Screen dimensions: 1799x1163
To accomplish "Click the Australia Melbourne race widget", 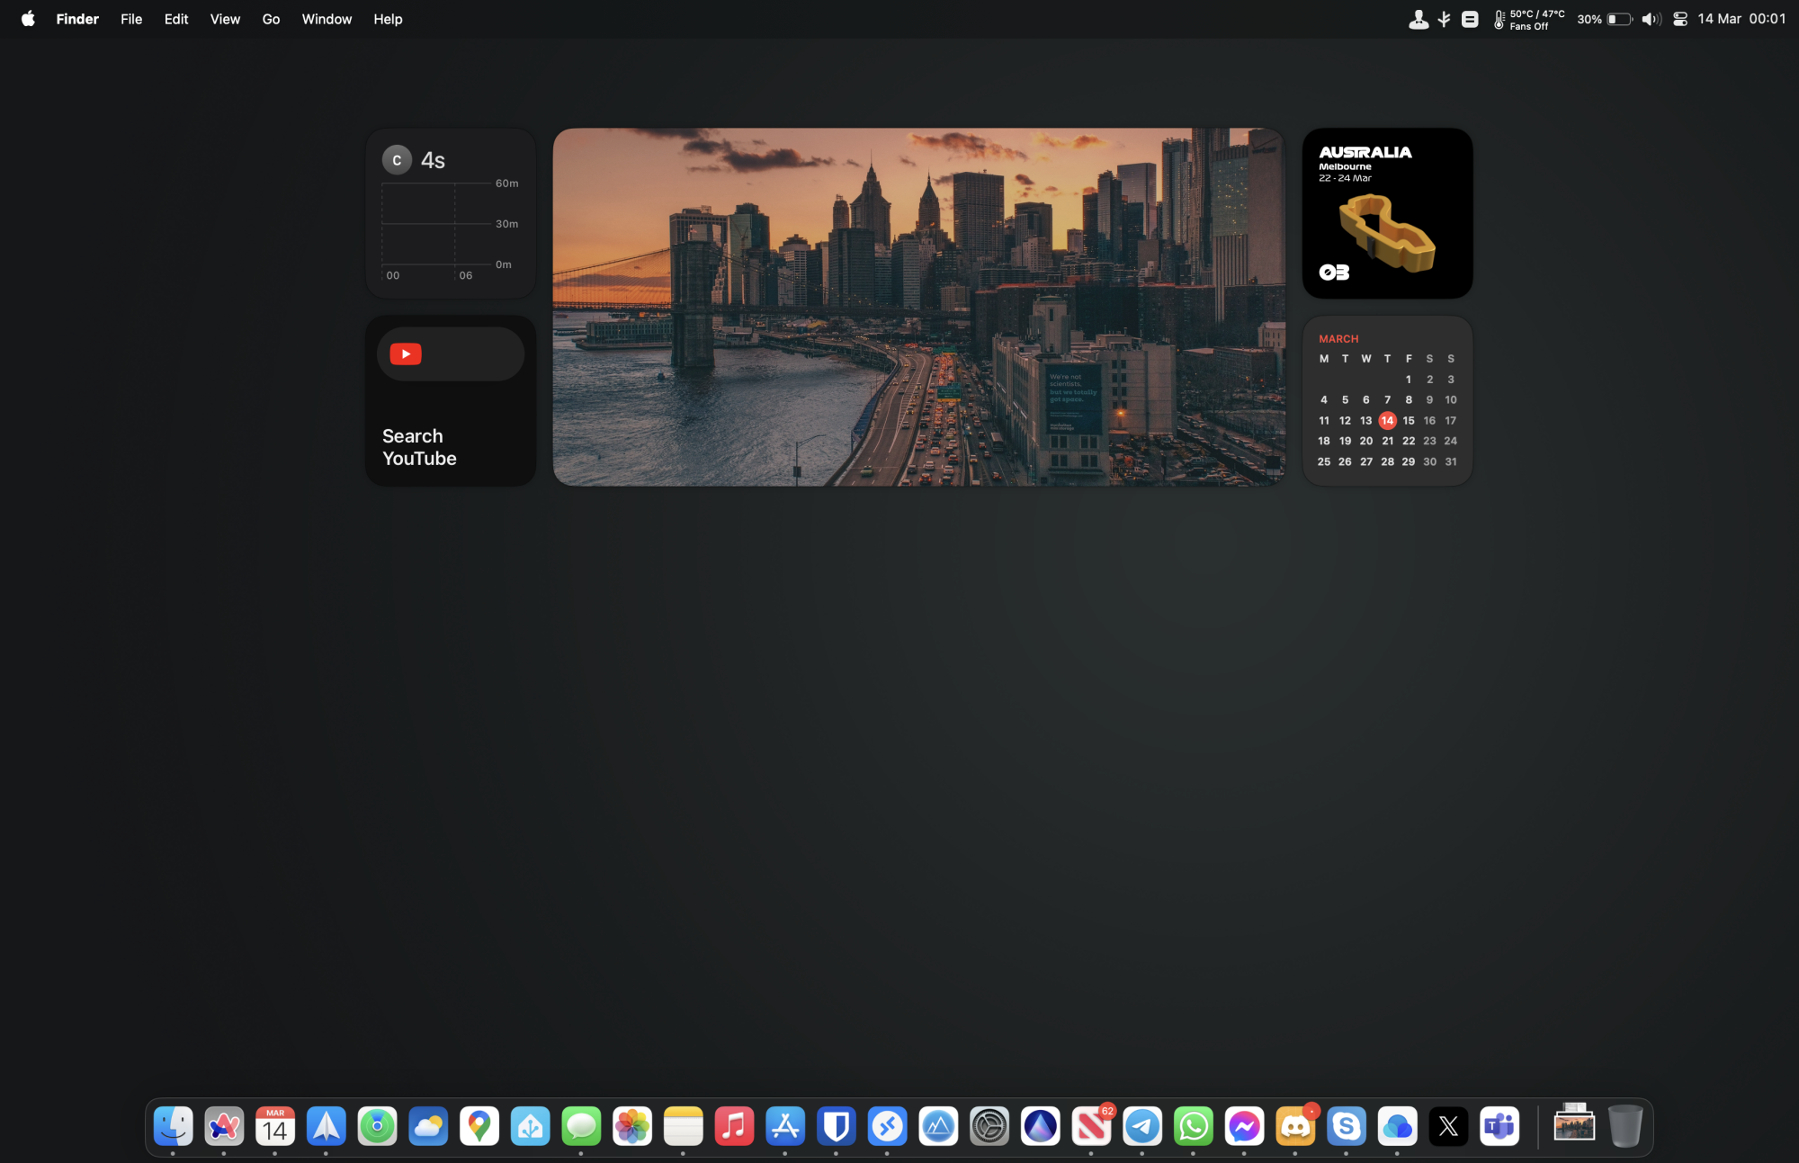I will [1387, 213].
